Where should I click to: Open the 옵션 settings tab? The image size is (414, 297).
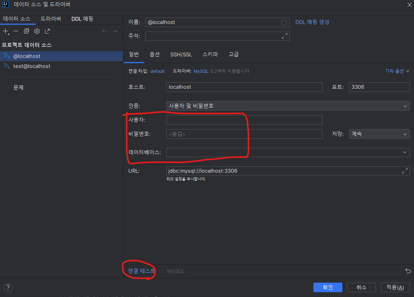click(155, 54)
